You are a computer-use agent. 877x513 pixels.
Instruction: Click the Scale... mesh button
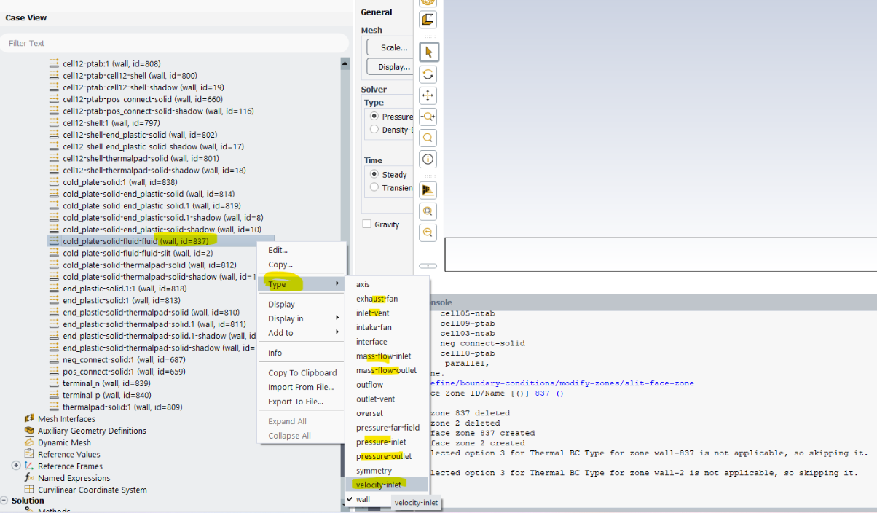pos(394,47)
